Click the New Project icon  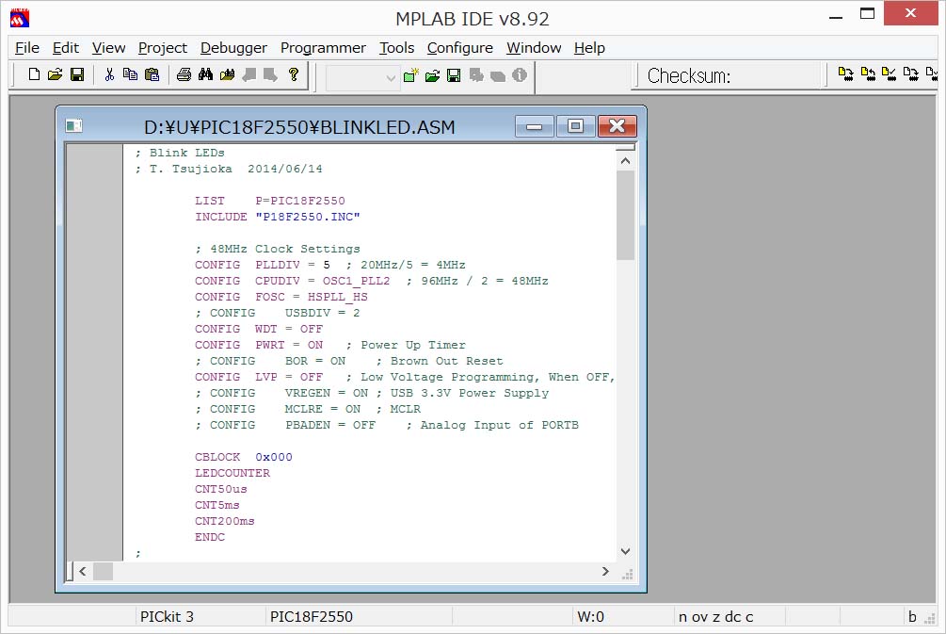point(410,75)
